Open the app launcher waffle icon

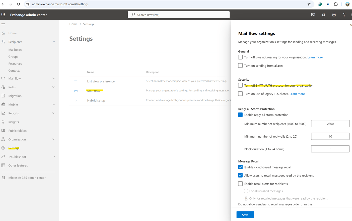[3, 15]
